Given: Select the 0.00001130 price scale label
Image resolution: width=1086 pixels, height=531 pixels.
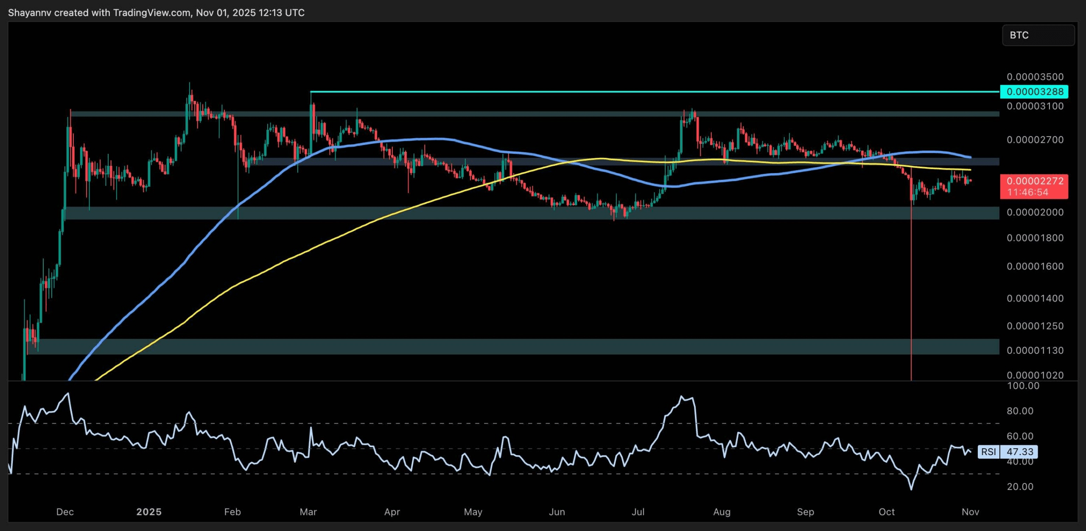Looking at the screenshot, I should click(1035, 350).
